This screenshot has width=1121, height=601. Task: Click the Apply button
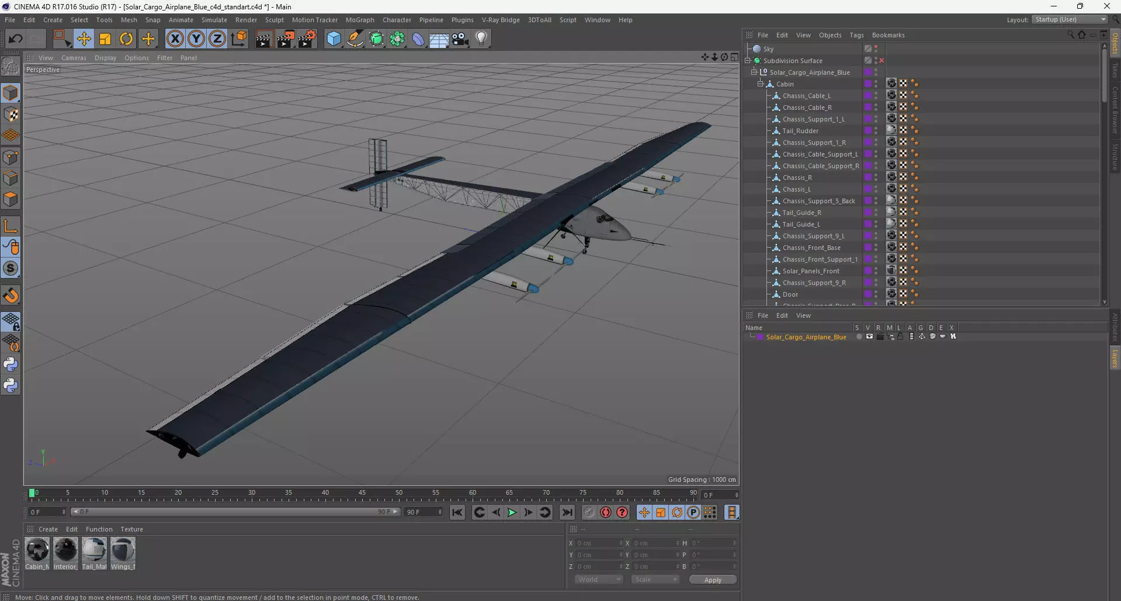click(713, 579)
